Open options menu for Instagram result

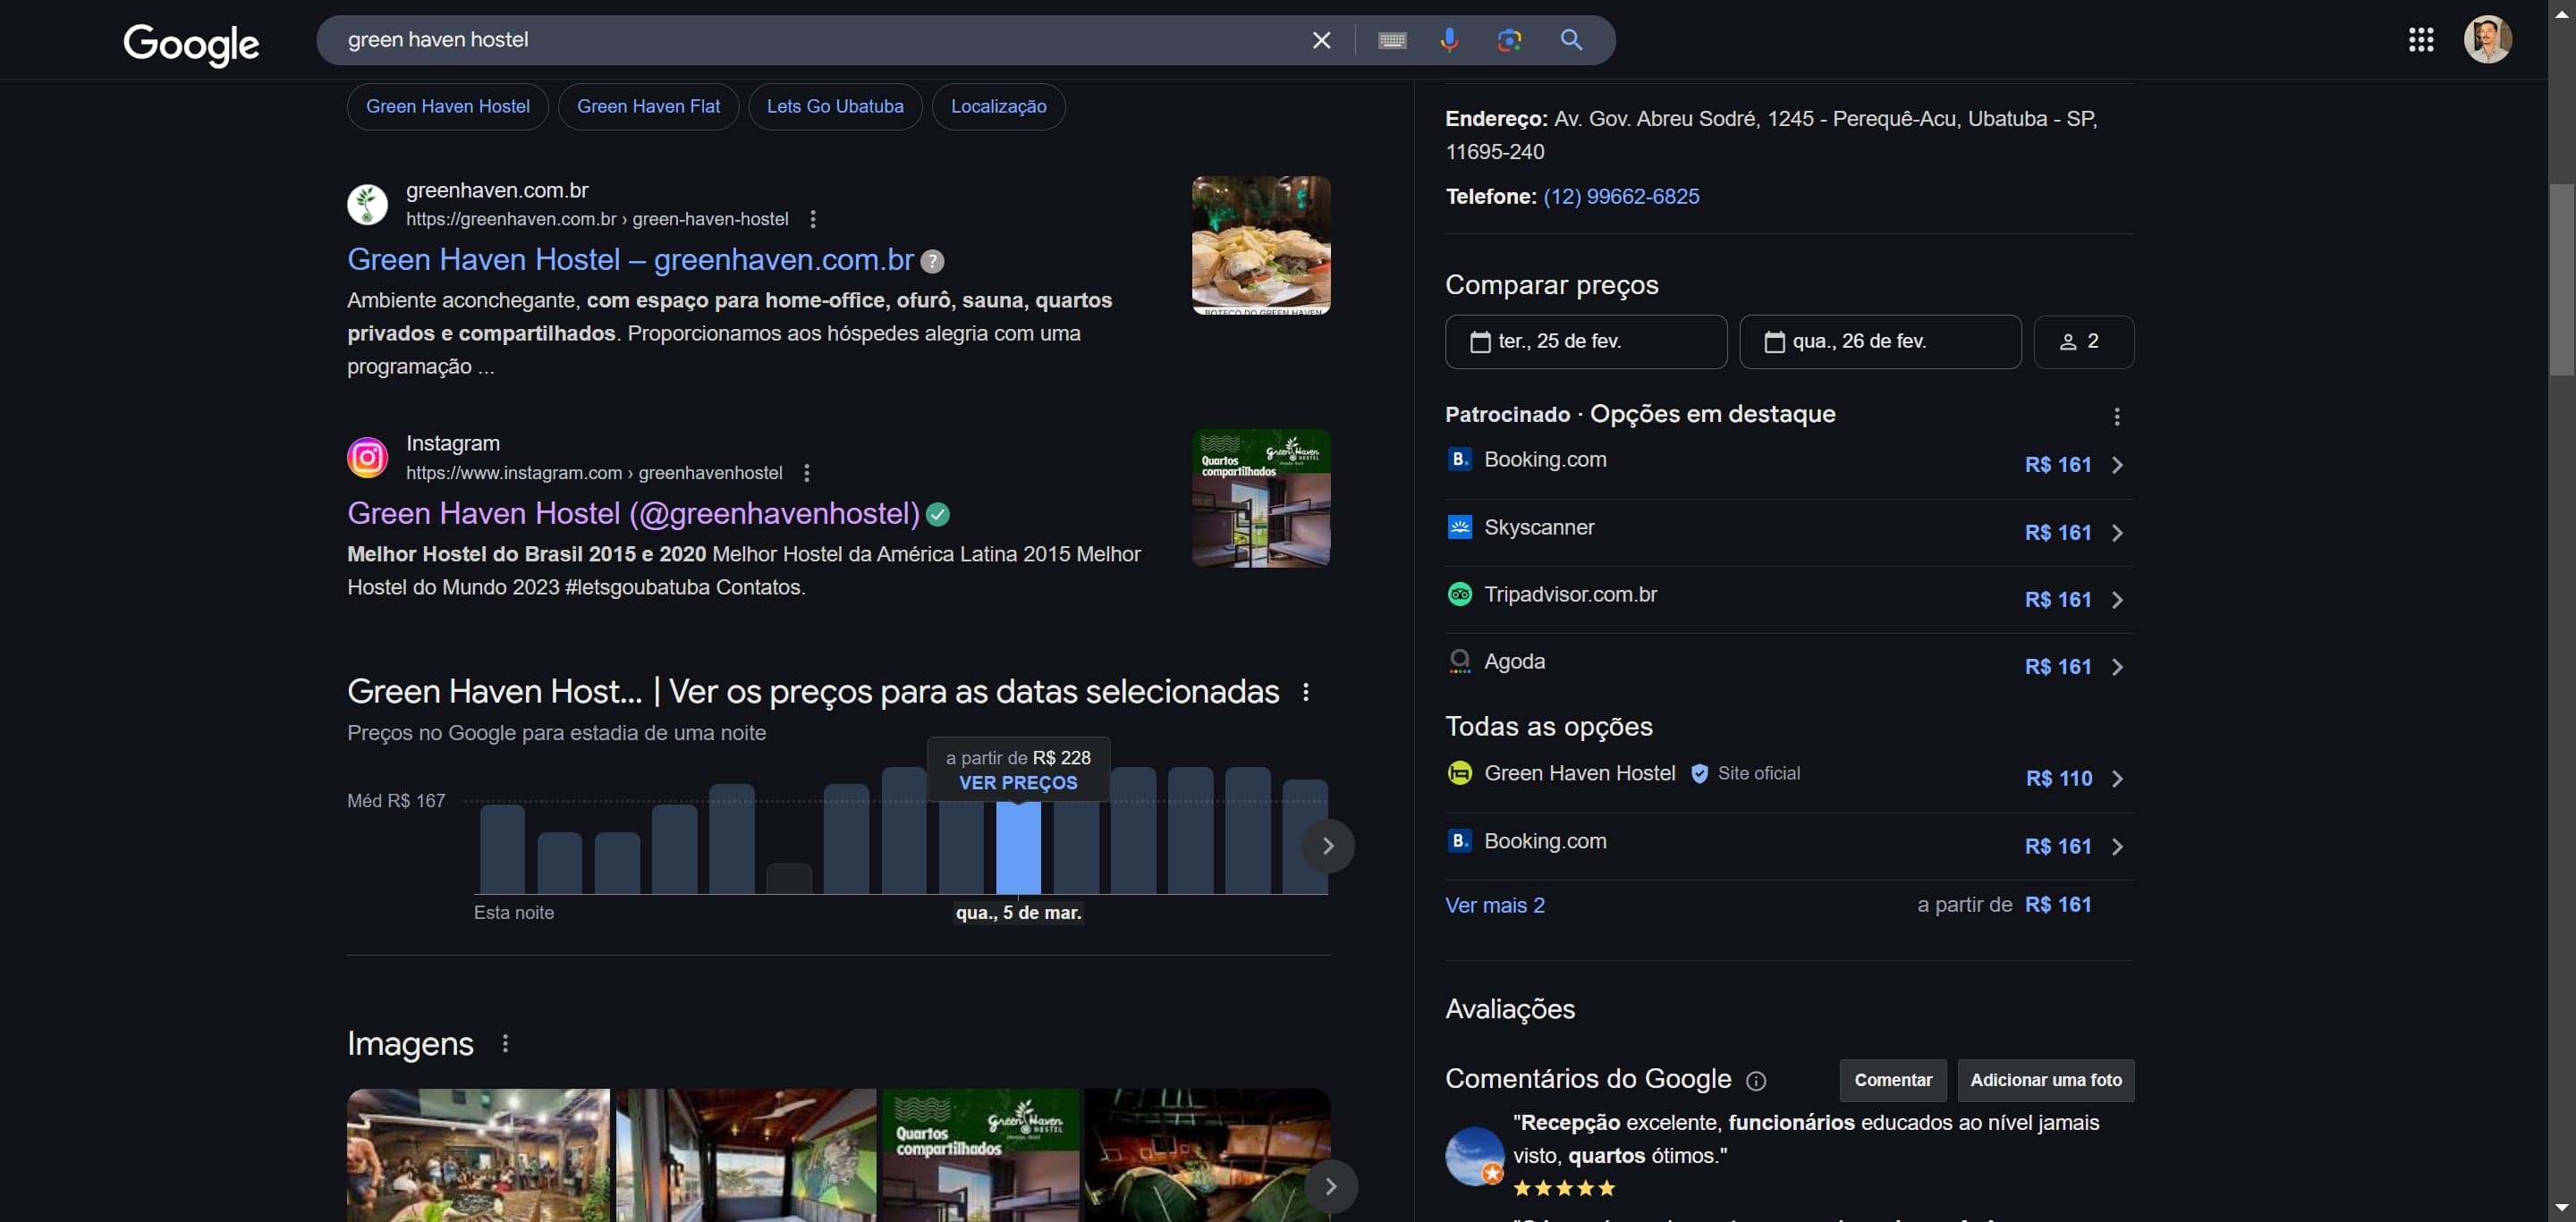(807, 473)
